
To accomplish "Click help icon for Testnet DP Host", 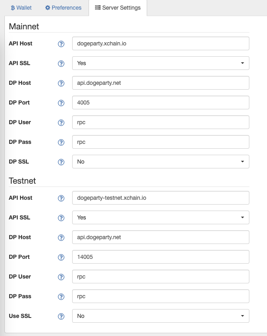I will pyautogui.click(x=61, y=238).
